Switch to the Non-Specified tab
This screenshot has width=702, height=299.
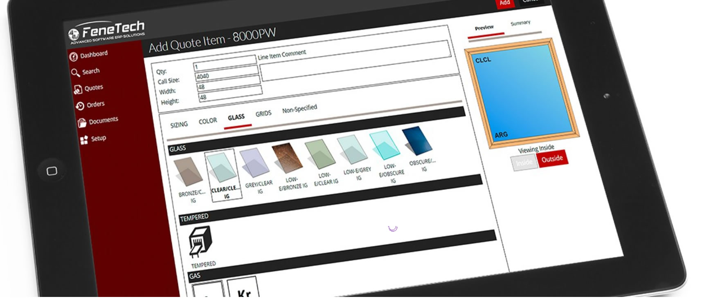[x=299, y=109]
